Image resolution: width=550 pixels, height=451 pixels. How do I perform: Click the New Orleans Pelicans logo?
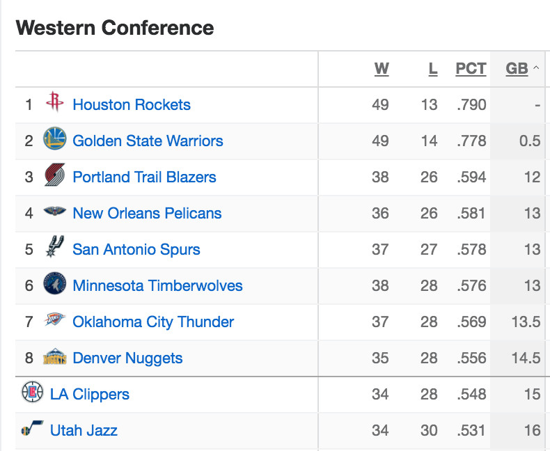click(55, 212)
